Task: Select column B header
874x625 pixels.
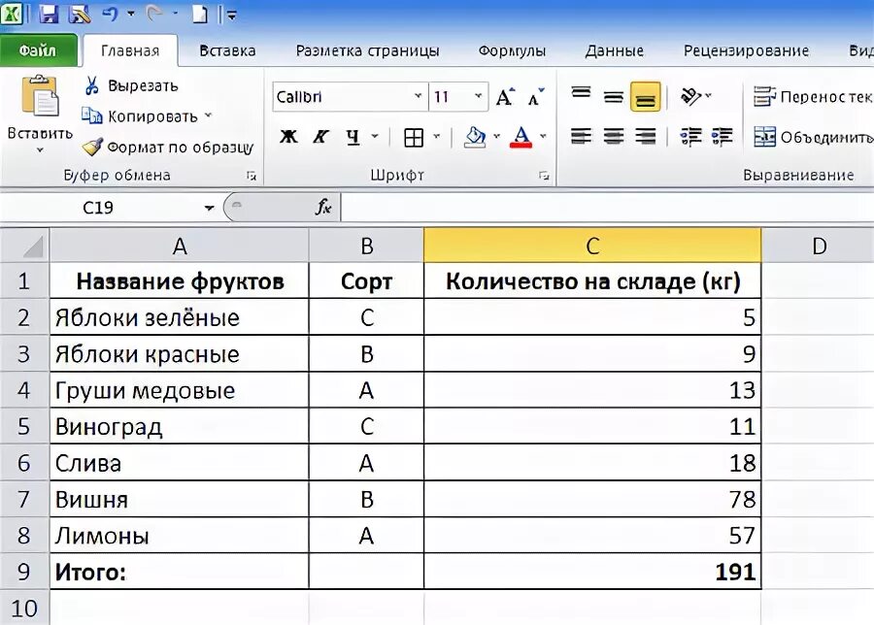Action: pos(366,246)
